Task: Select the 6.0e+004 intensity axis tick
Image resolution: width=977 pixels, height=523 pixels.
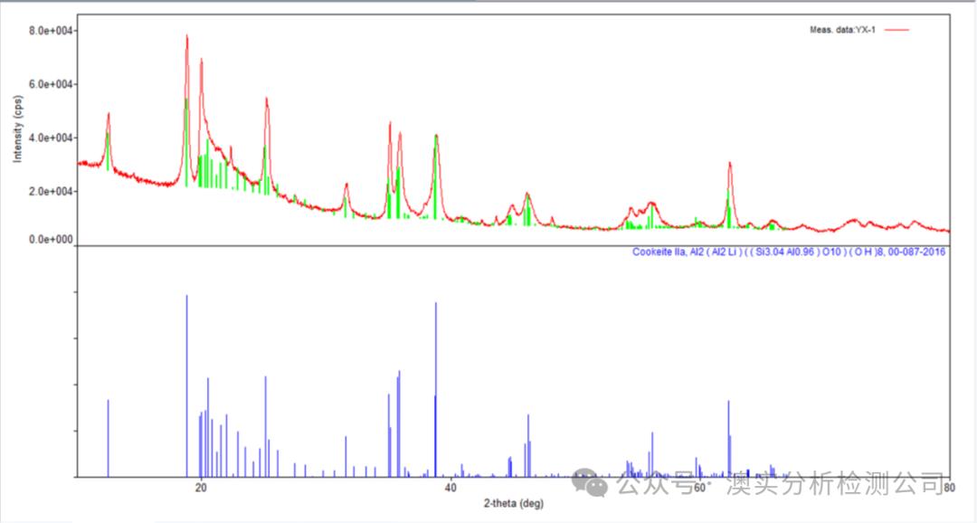Action: [x=52, y=84]
